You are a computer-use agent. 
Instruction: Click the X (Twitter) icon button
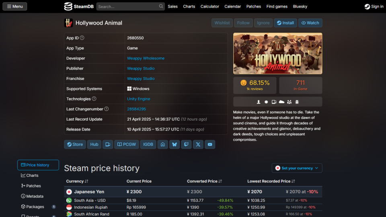coord(198,144)
